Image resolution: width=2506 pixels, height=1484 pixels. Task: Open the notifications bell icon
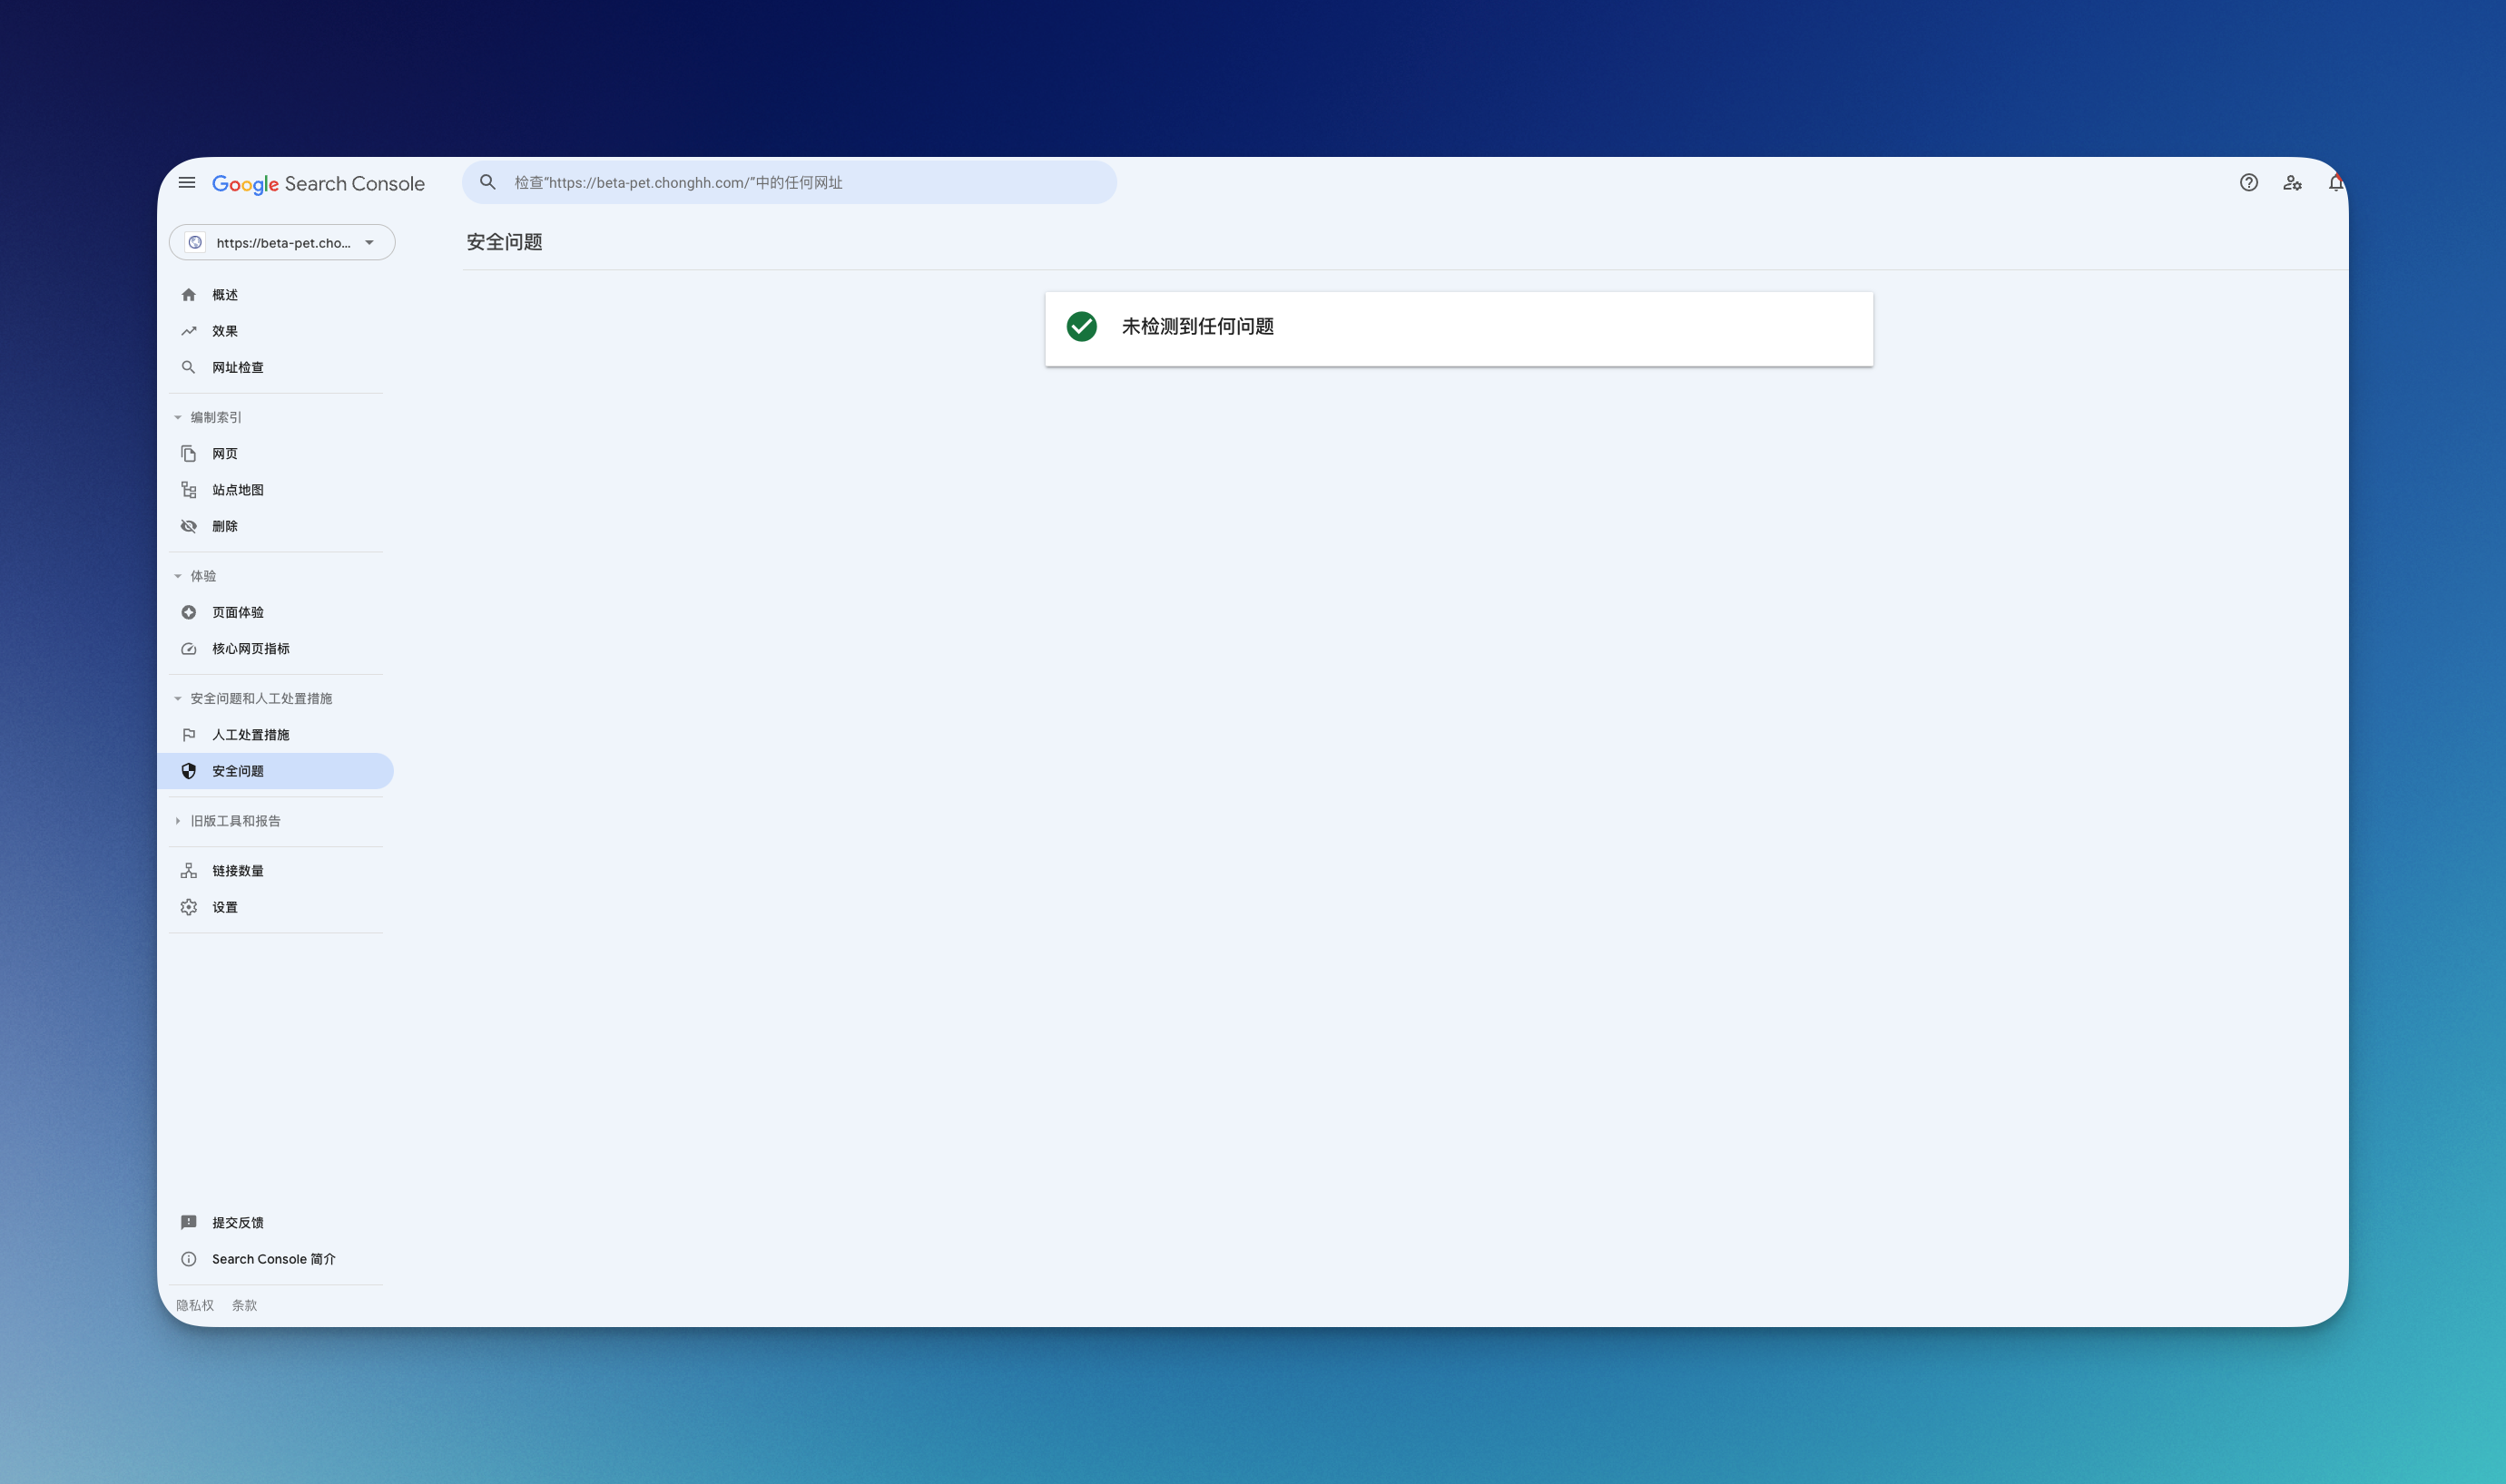2335,182
